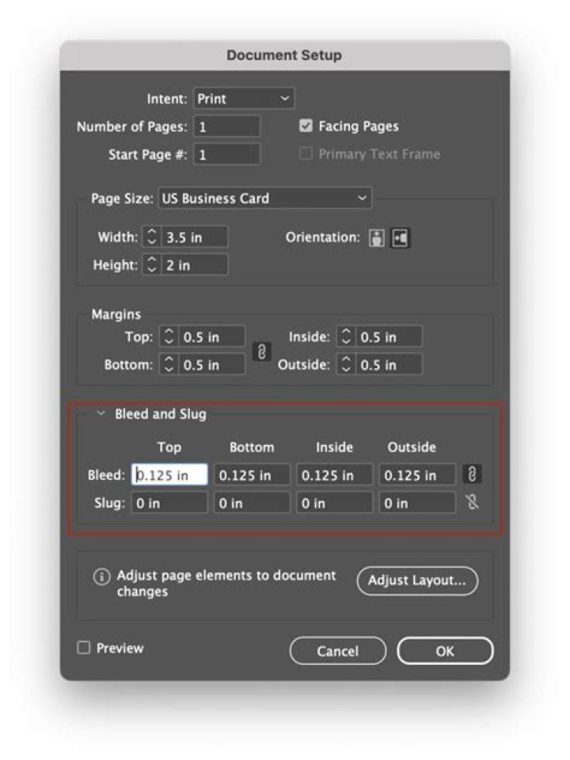Viewport: 570px width, 760px height.
Task: Toggle the slug broken link icon
Action: 472,503
